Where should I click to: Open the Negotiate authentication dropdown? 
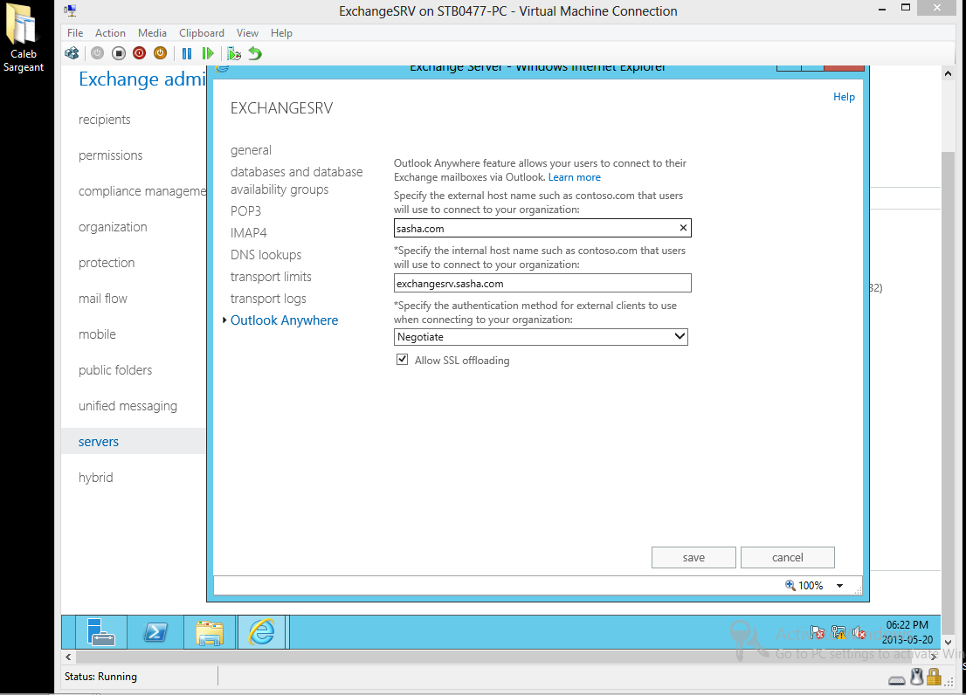[x=541, y=337]
